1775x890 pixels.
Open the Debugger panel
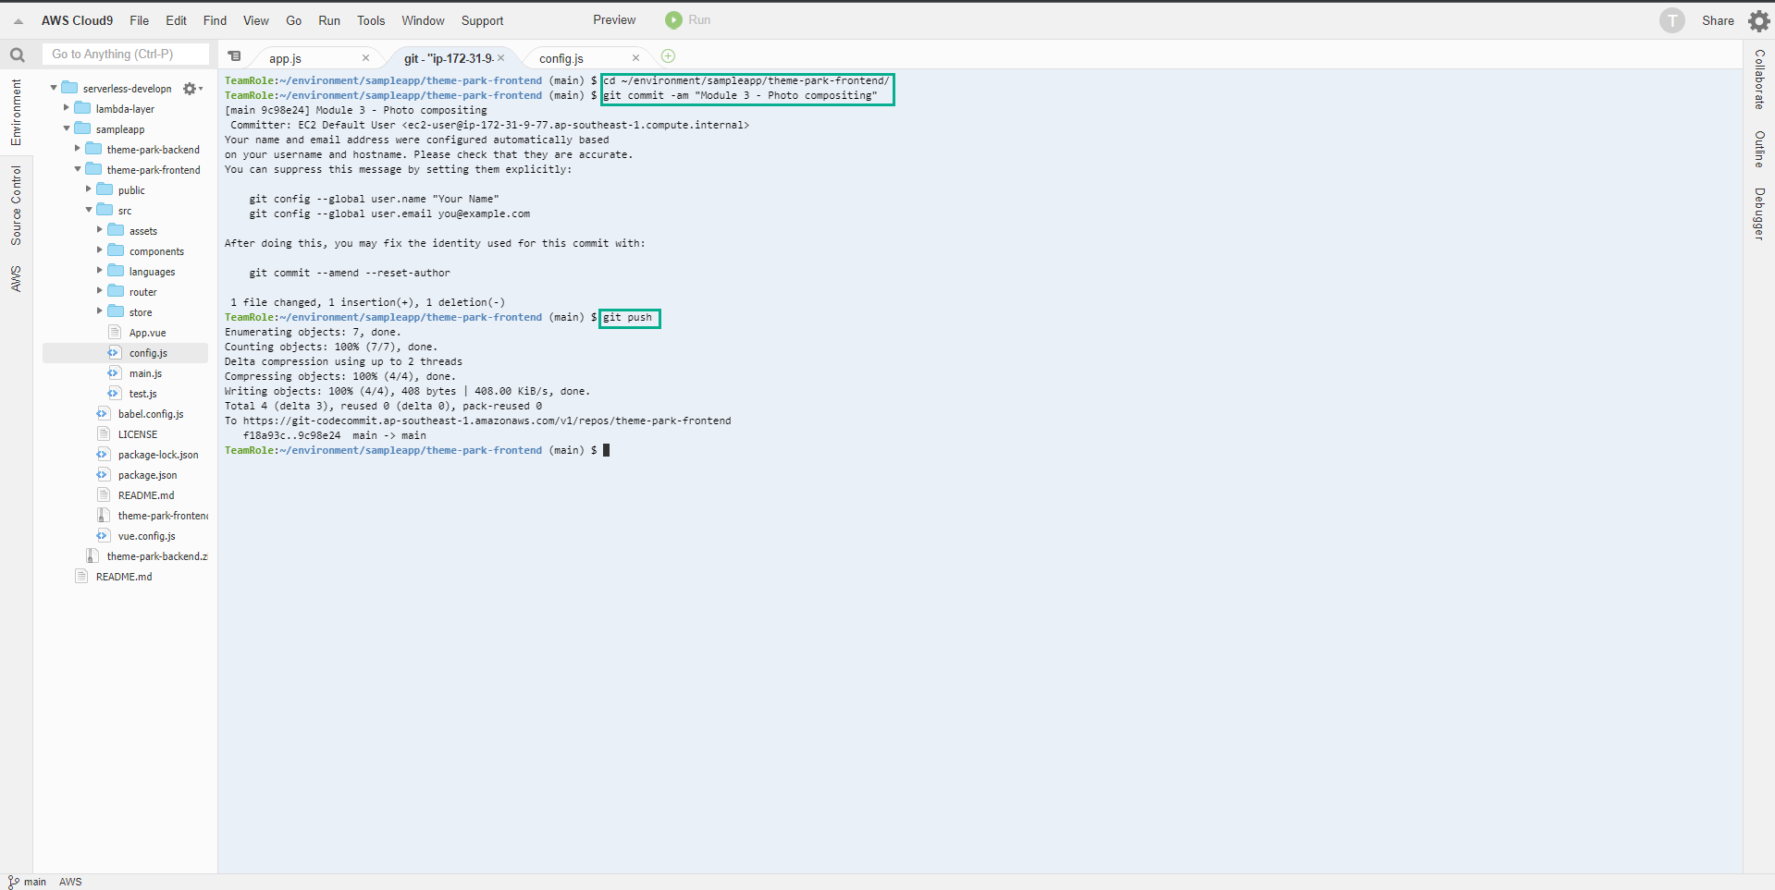click(1759, 213)
